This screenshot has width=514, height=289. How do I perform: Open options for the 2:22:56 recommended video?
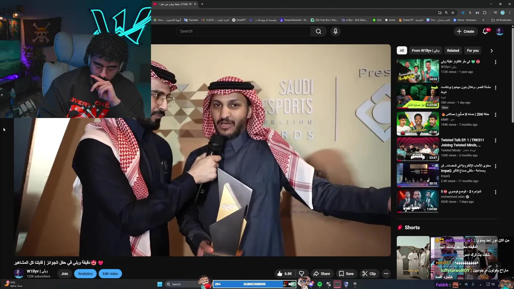496,88
